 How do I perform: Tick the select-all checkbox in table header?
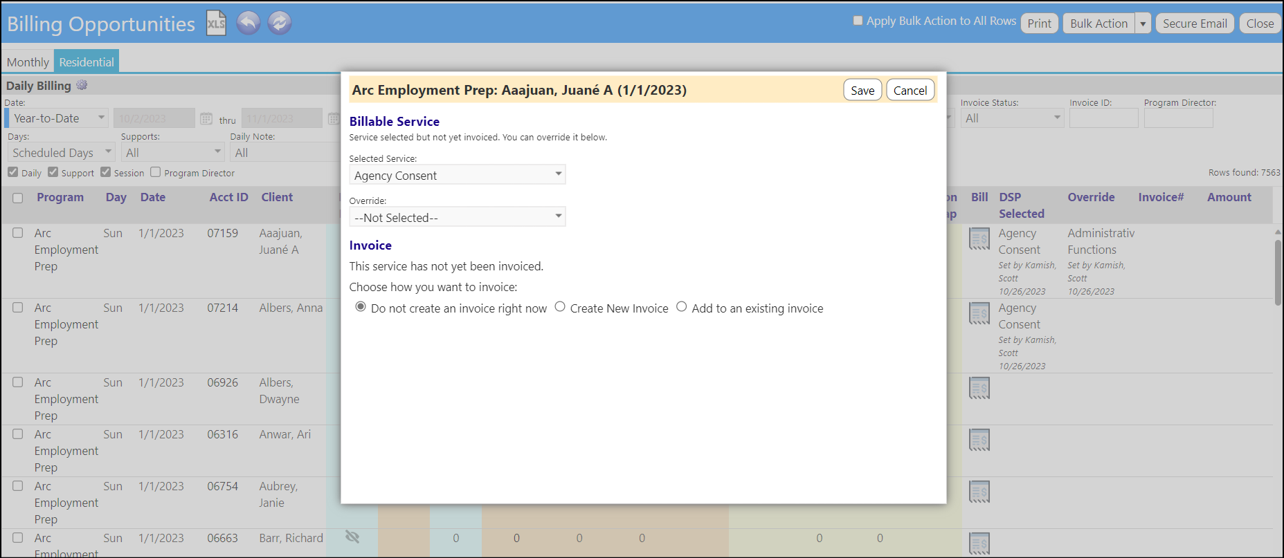tap(18, 198)
